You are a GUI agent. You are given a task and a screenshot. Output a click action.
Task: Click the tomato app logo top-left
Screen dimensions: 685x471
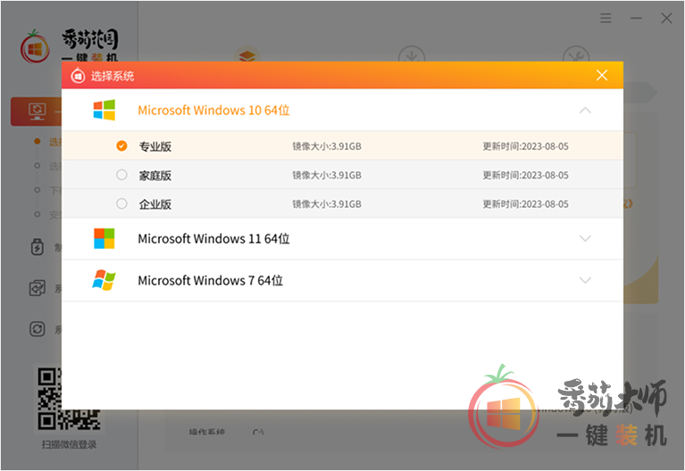point(35,45)
